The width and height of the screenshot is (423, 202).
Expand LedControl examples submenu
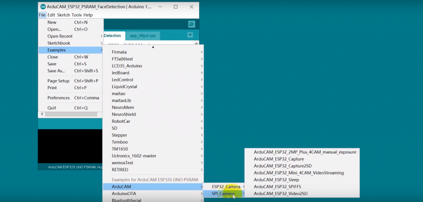153,80
